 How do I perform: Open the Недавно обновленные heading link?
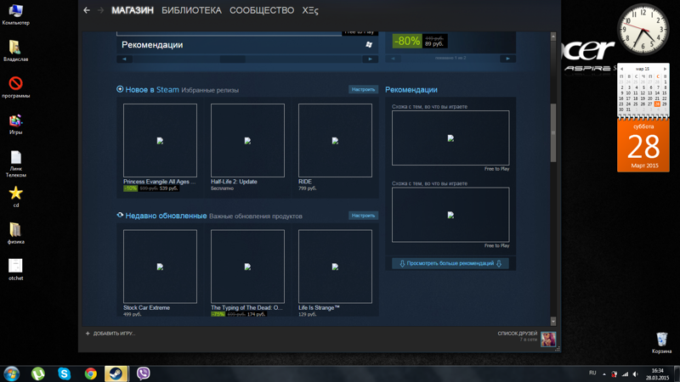166,216
